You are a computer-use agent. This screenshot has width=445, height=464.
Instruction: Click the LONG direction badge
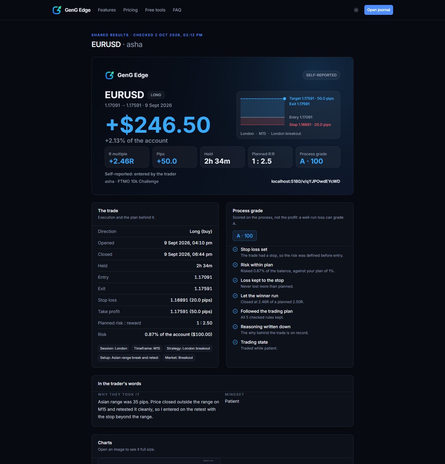click(156, 95)
